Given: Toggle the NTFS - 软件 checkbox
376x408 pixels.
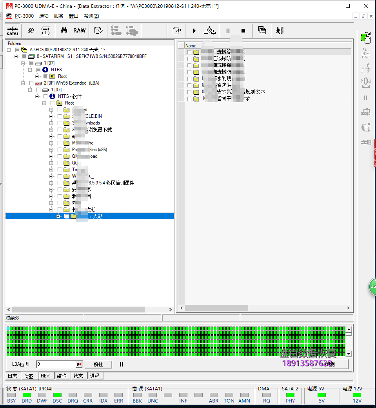Looking at the screenshot, I should point(45,96).
